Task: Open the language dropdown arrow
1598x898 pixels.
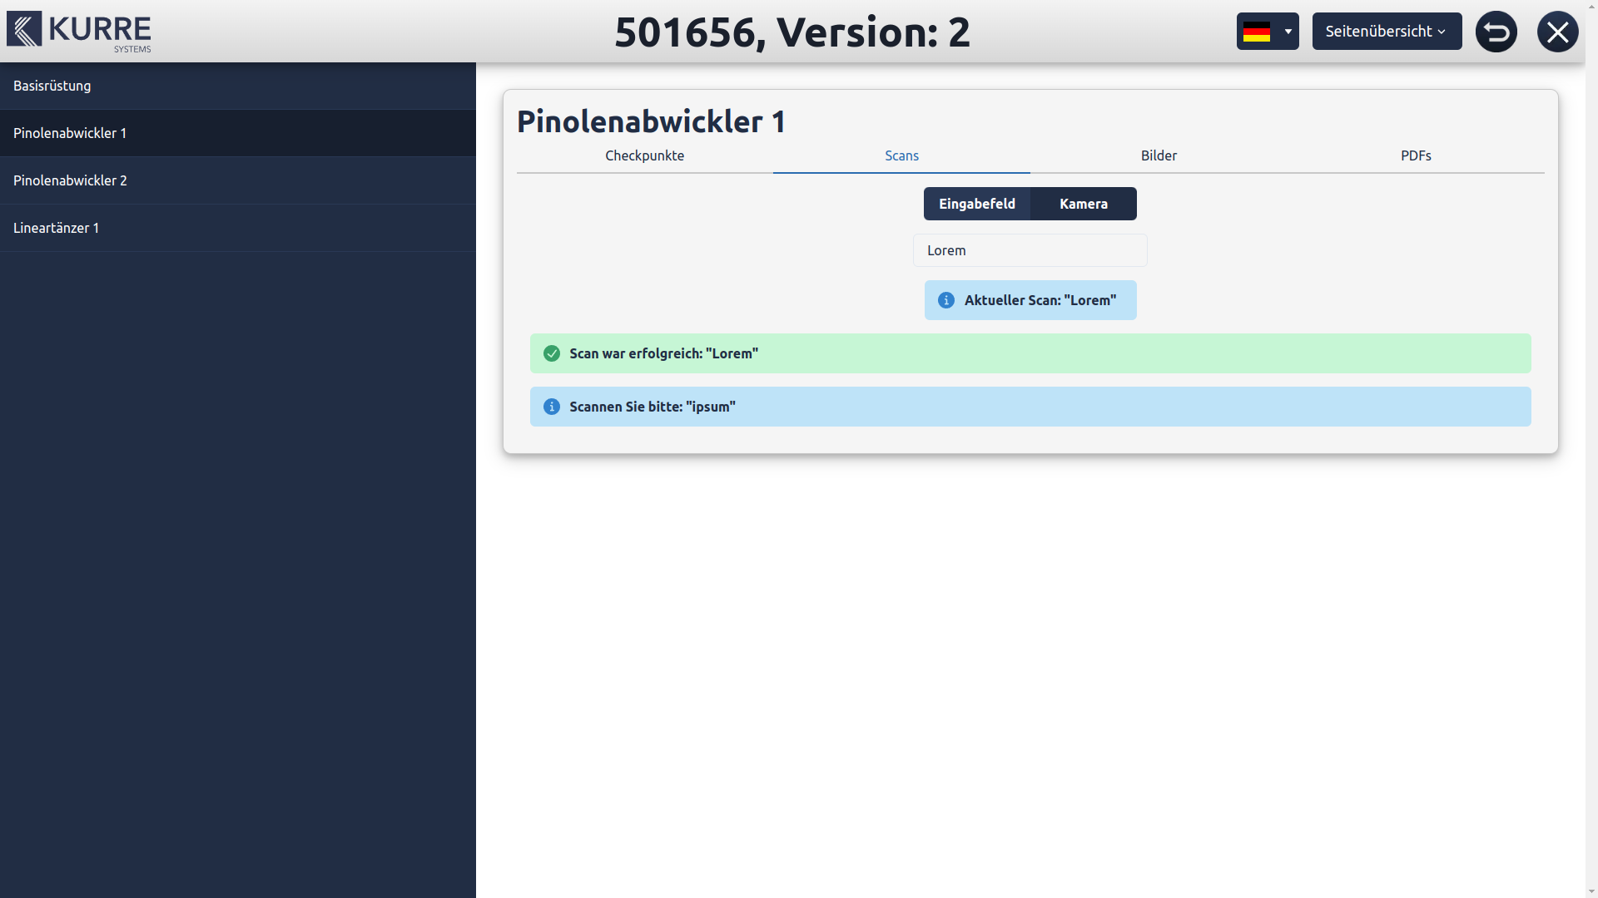Action: [x=1288, y=32]
